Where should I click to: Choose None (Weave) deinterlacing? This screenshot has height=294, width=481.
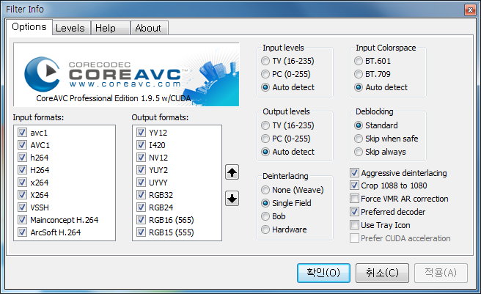[265, 190]
